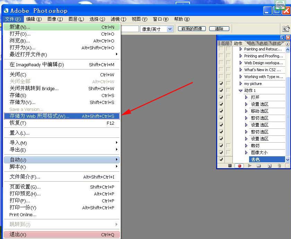
Task: Toggle the on/off checkmark for '动作 1'
Action: point(221,90)
